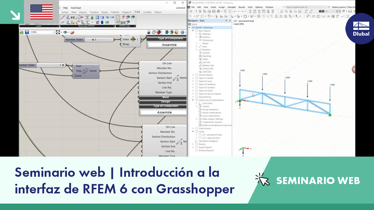Click the Member component icon beside Section Start
This screenshot has width=374, height=210.
coord(176,78)
